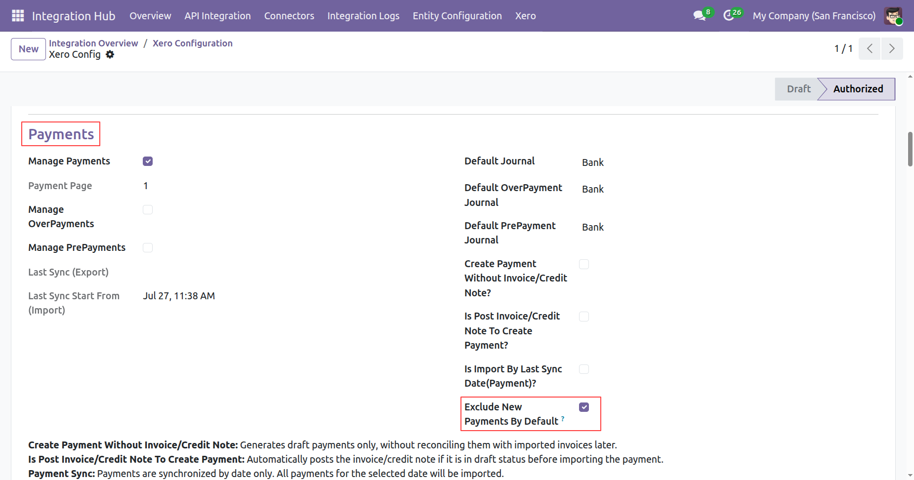Open the Xero menu
Image resolution: width=914 pixels, height=480 pixels.
click(x=525, y=16)
